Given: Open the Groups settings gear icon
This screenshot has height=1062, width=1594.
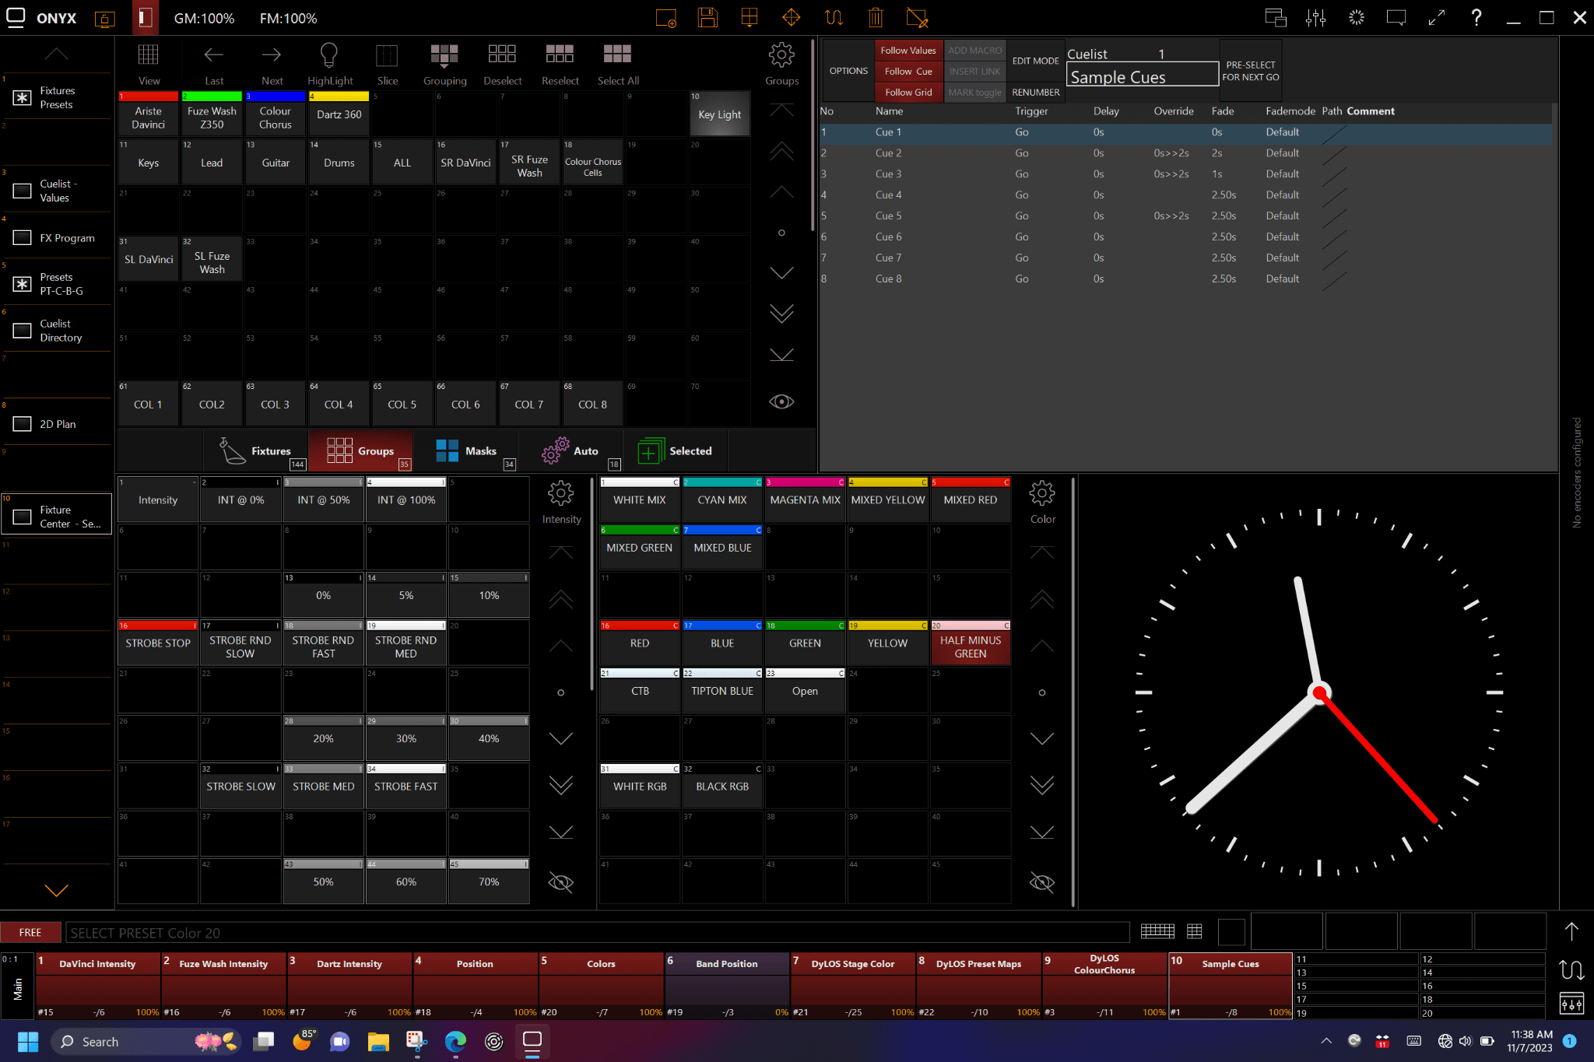Looking at the screenshot, I should coord(781,55).
